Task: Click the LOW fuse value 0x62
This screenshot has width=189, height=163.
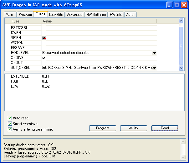Action: click(46, 86)
